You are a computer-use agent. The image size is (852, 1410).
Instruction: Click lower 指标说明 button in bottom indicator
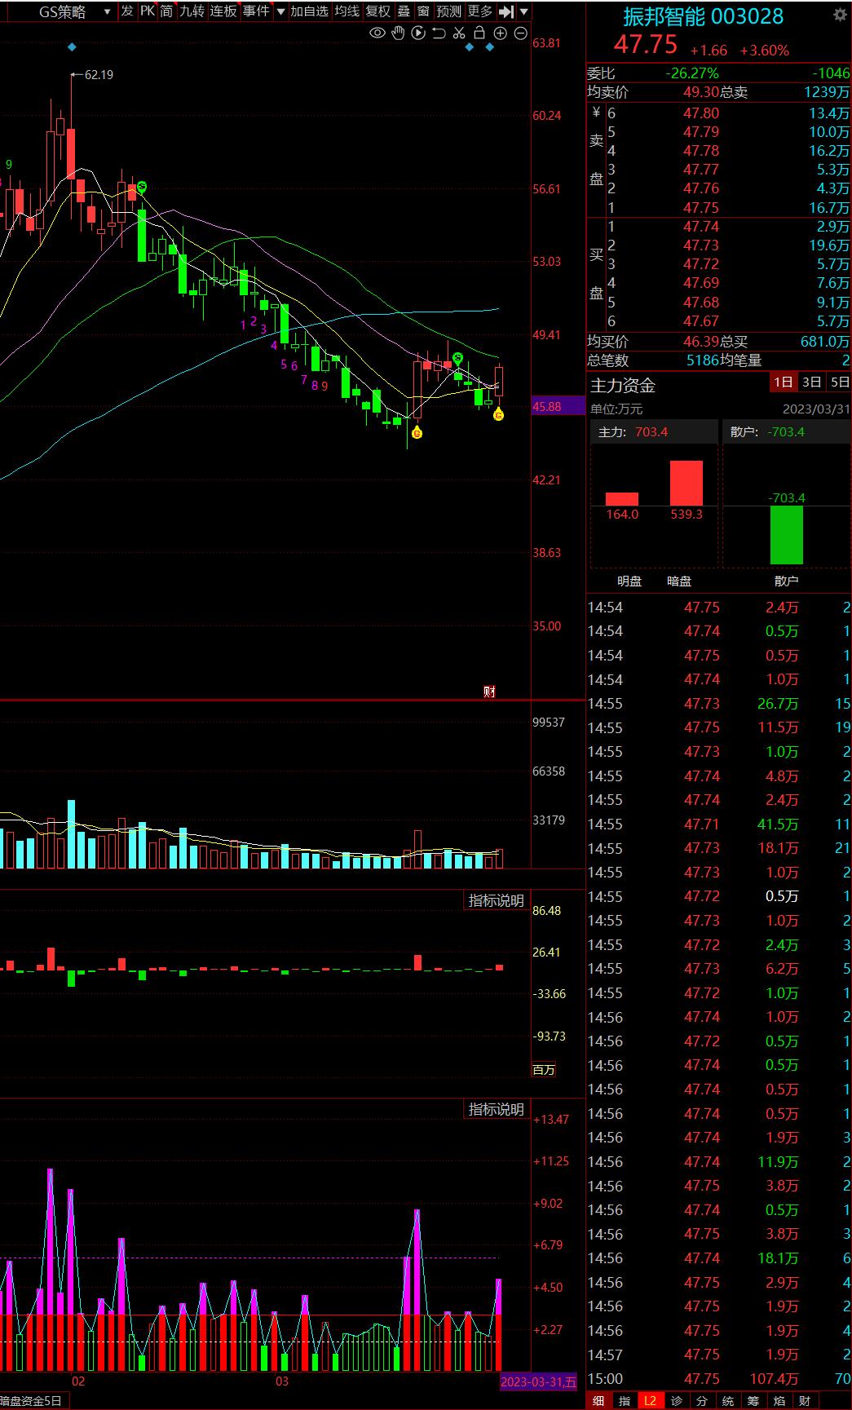coord(496,1109)
